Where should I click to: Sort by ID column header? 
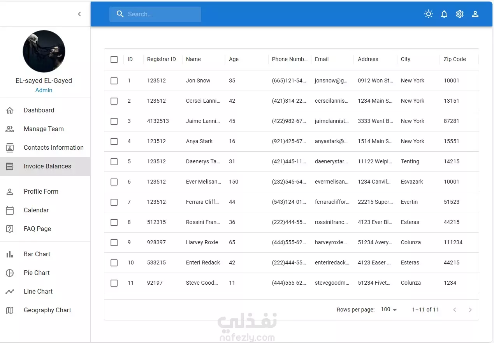(130, 59)
